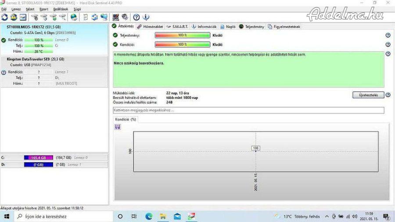Click the comment field Kattintson megjegyzés megadásához

[x=248, y=110]
